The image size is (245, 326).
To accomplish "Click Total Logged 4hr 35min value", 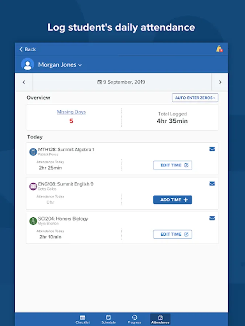I will 172,121.
